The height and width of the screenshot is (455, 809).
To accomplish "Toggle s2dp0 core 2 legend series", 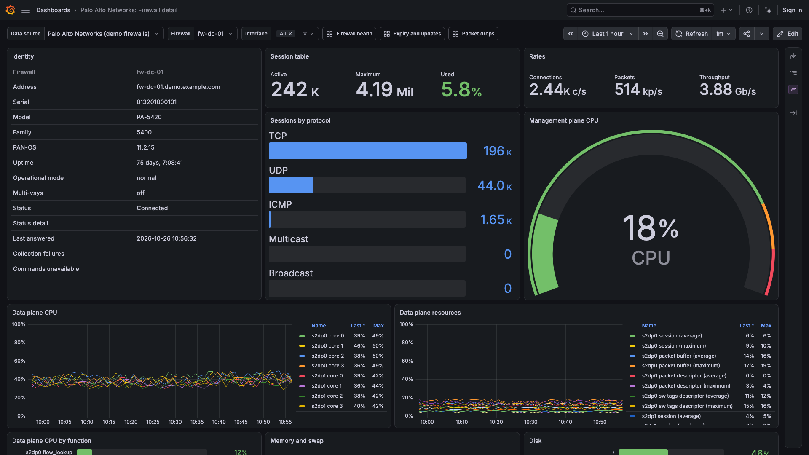I will [327, 356].
